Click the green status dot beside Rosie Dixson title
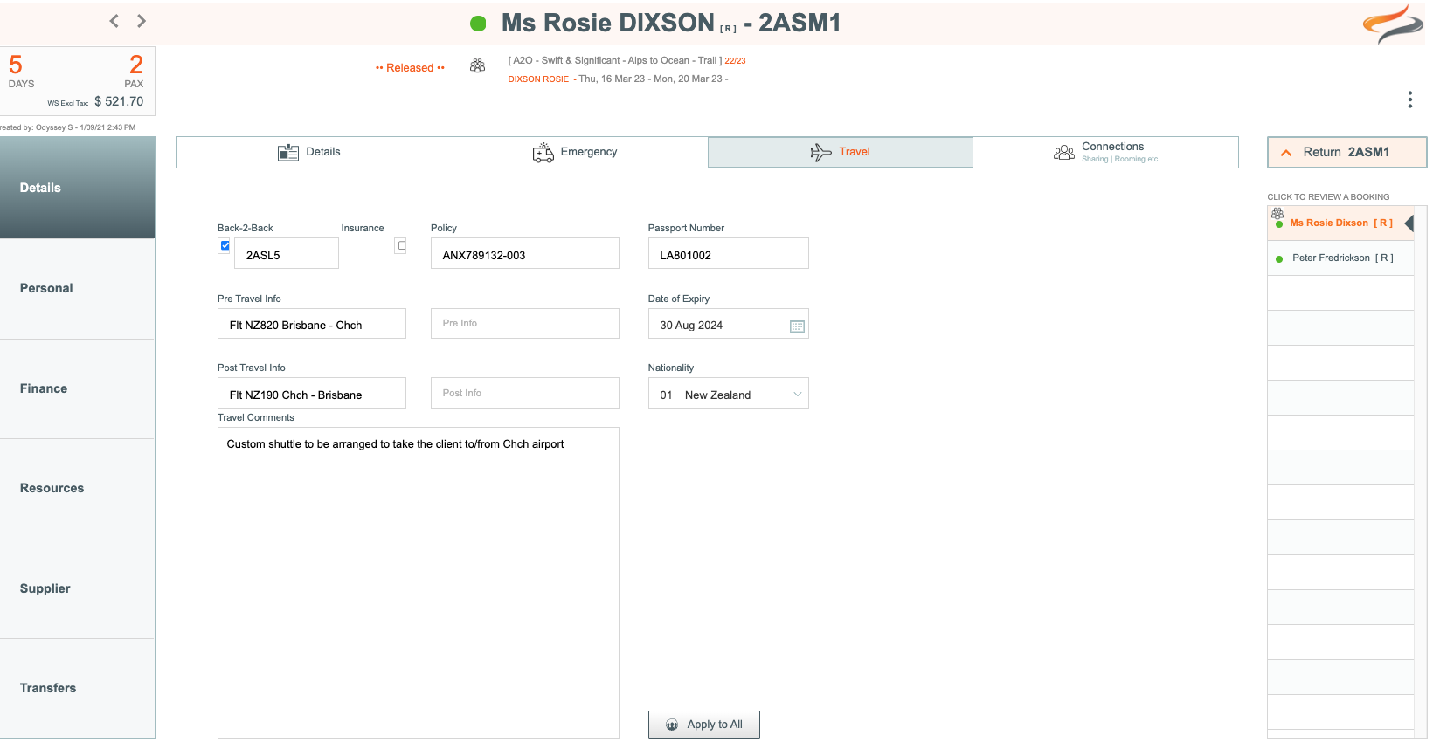 coord(478,24)
